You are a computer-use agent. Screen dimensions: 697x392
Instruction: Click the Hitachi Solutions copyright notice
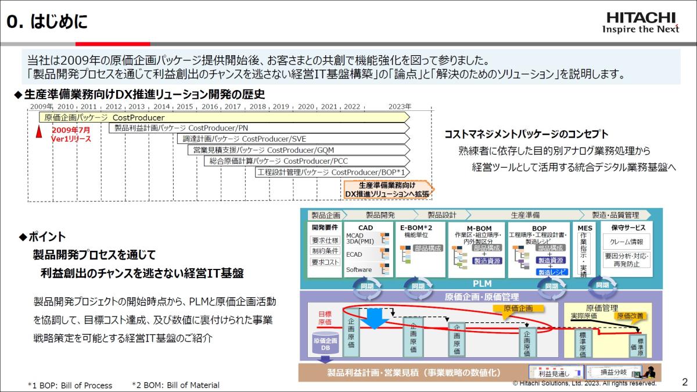coord(584,383)
